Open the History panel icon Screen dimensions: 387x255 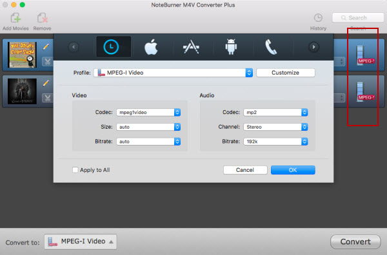point(318,18)
